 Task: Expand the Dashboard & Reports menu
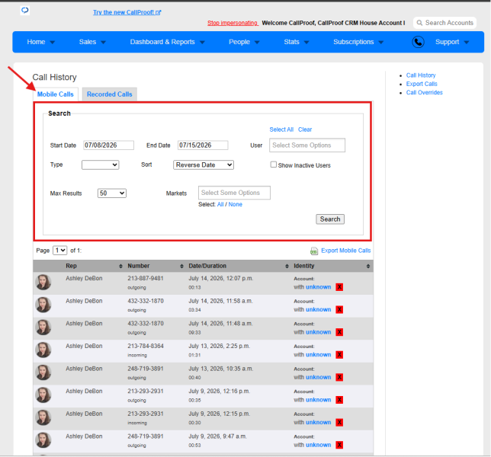point(167,42)
